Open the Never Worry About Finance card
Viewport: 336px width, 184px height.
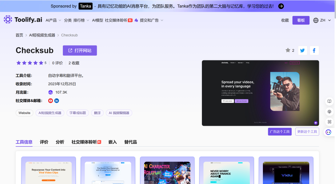(227, 171)
